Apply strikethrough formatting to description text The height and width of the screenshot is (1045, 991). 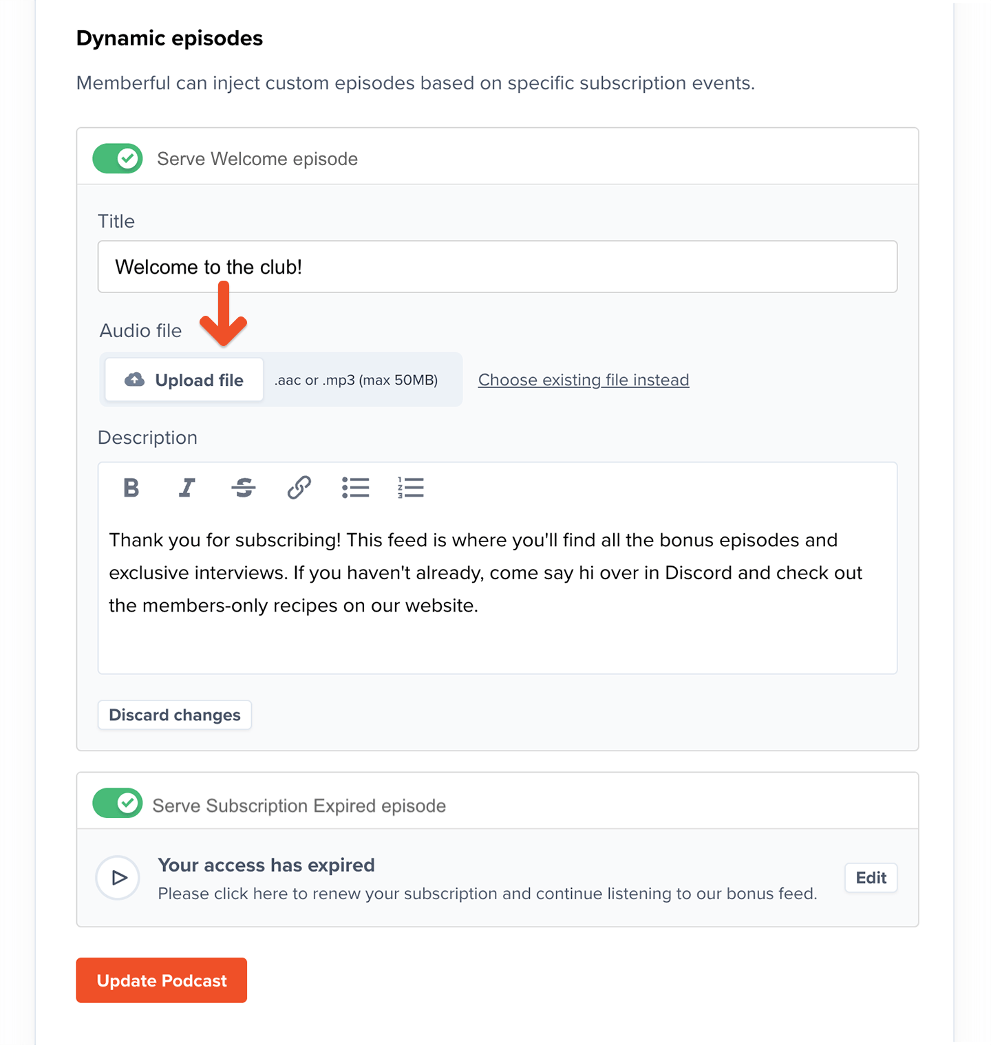[243, 488]
